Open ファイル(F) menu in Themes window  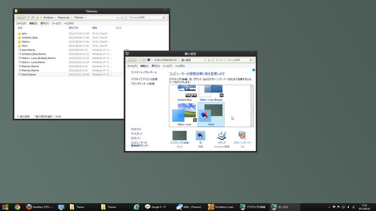21,23
